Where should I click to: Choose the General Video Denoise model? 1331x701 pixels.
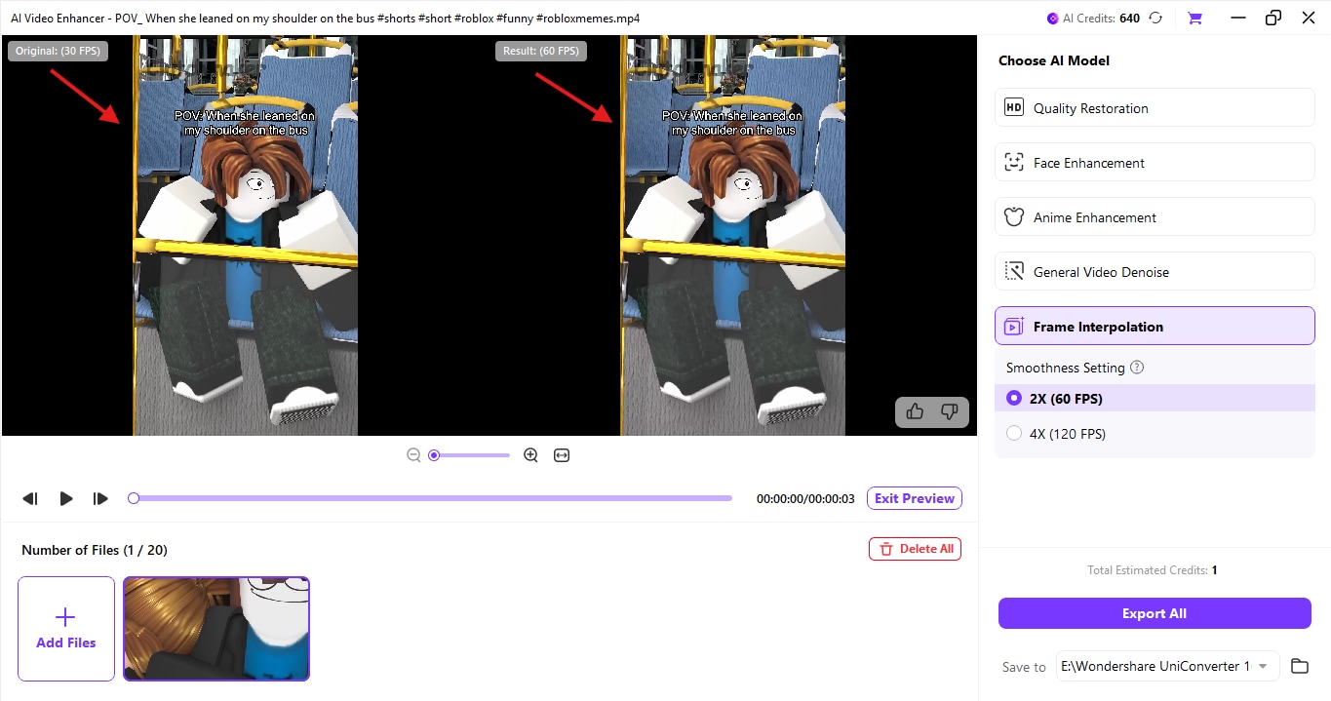(1155, 272)
